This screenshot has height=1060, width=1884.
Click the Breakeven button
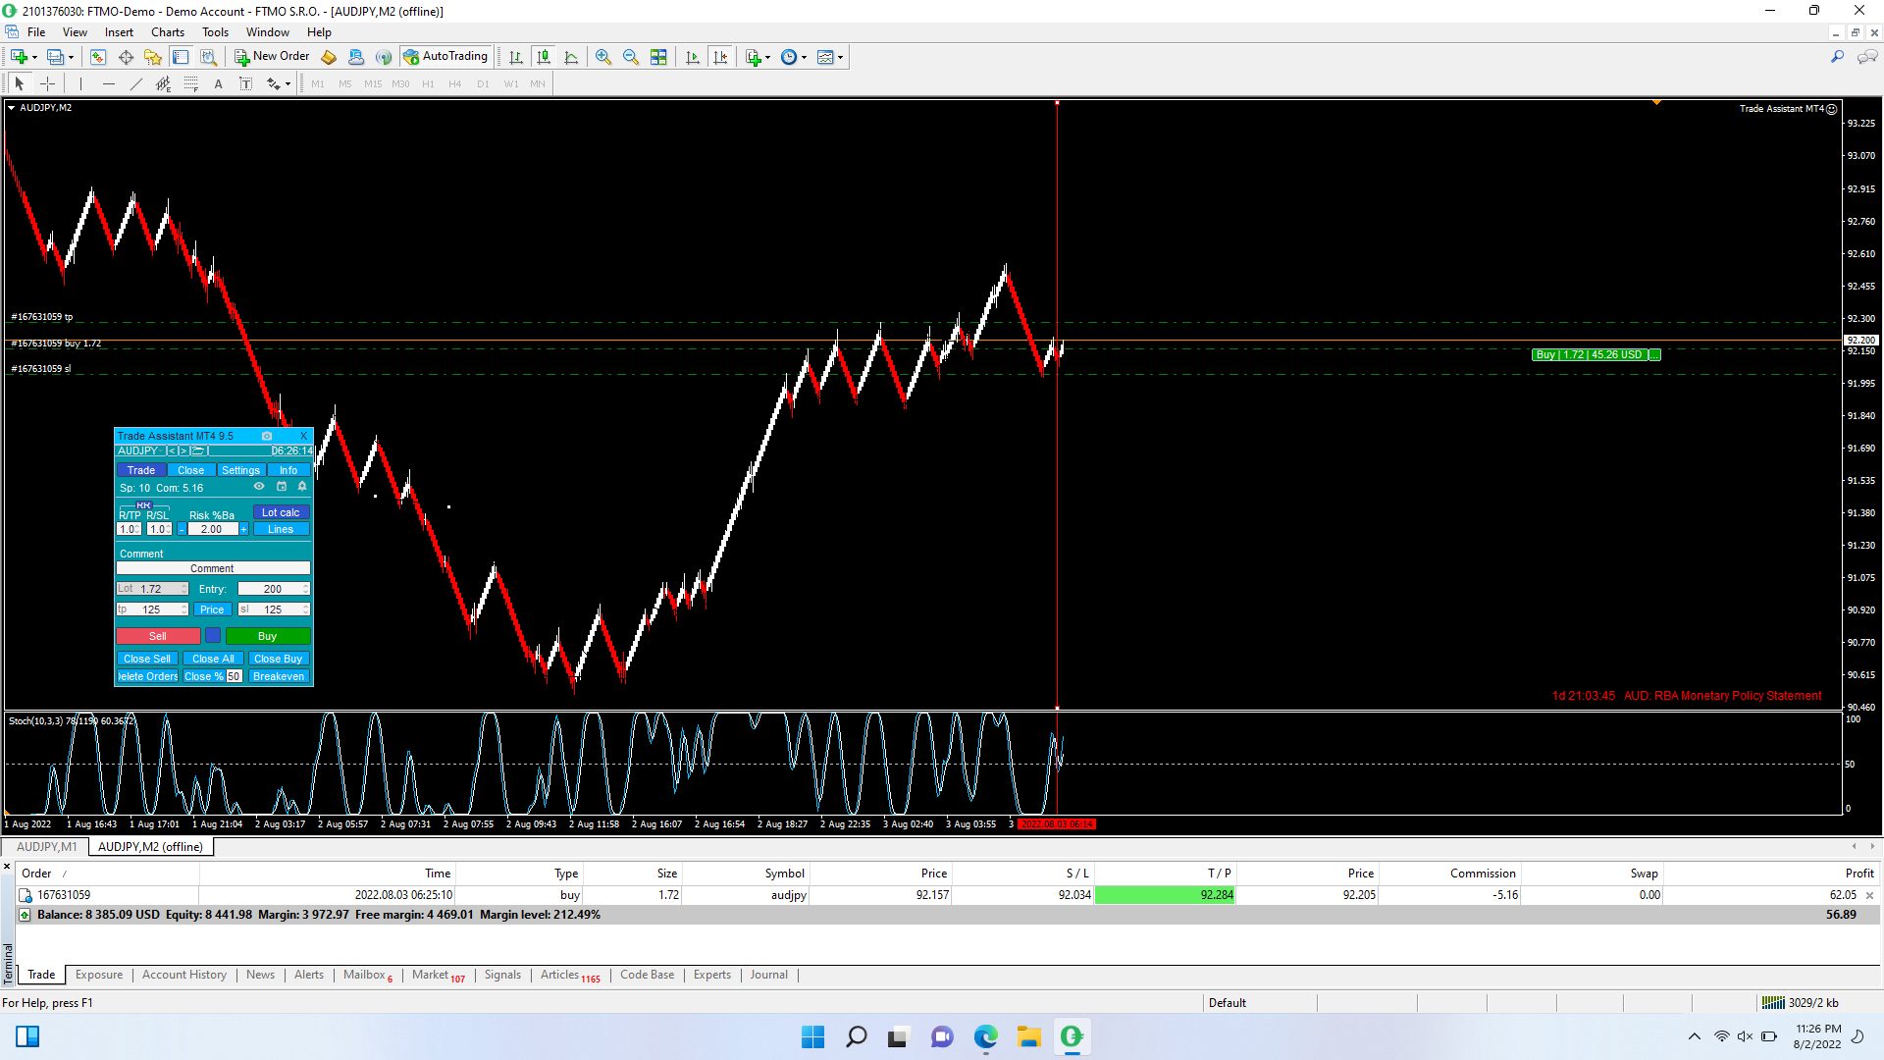(x=279, y=676)
